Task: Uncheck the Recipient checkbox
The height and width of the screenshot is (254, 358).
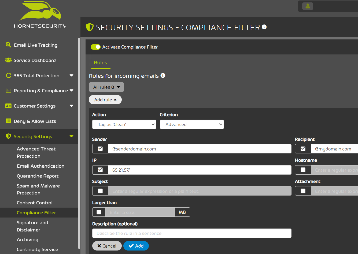Action: pyautogui.click(x=303, y=149)
